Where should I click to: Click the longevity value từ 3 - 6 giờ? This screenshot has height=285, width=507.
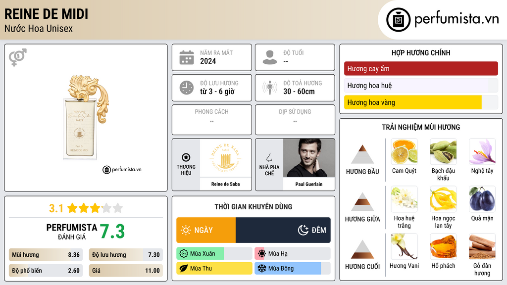pyautogui.click(x=217, y=92)
